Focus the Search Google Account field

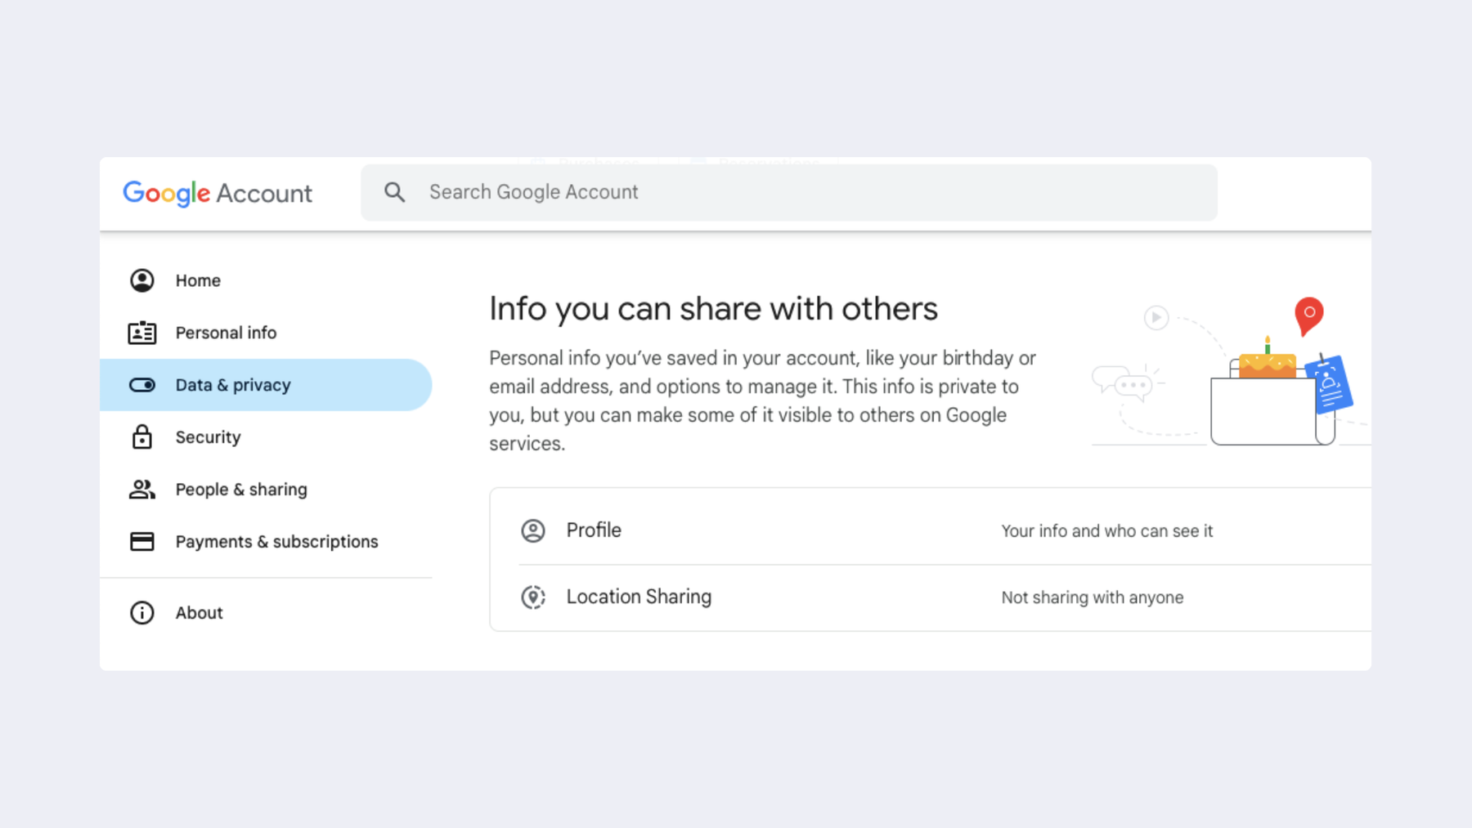pyautogui.click(x=788, y=192)
